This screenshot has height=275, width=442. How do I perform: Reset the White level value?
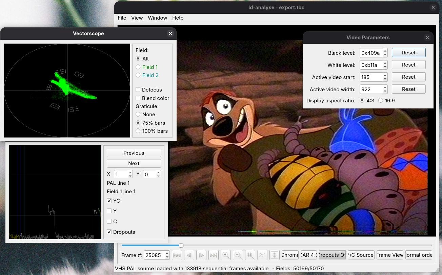pos(408,65)
